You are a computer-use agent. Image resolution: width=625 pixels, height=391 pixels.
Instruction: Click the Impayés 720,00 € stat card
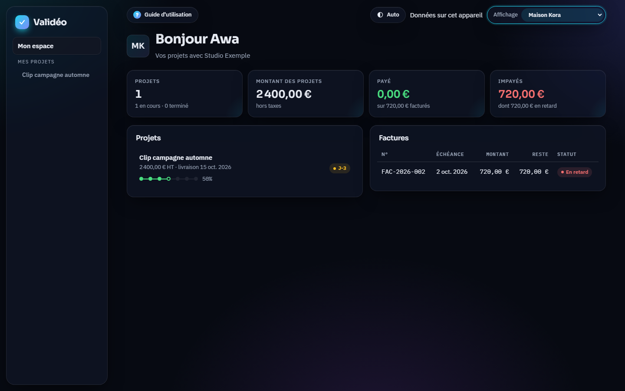point(548,93)
